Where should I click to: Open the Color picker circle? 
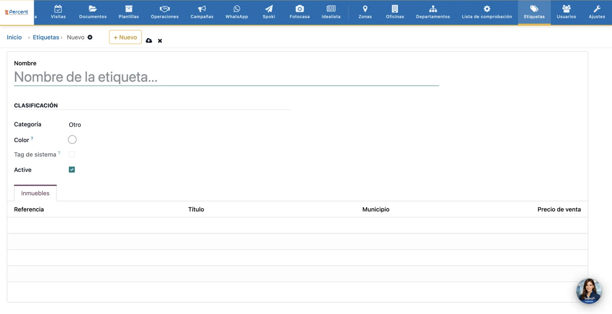(72, 140)
